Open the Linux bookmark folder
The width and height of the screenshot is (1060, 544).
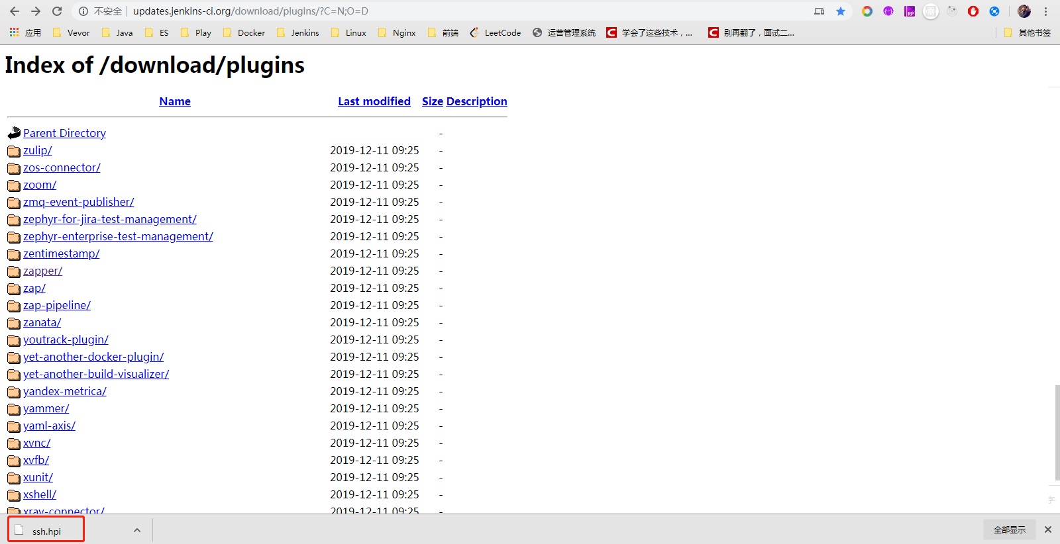pyautogui.click(x=348, y=32)
